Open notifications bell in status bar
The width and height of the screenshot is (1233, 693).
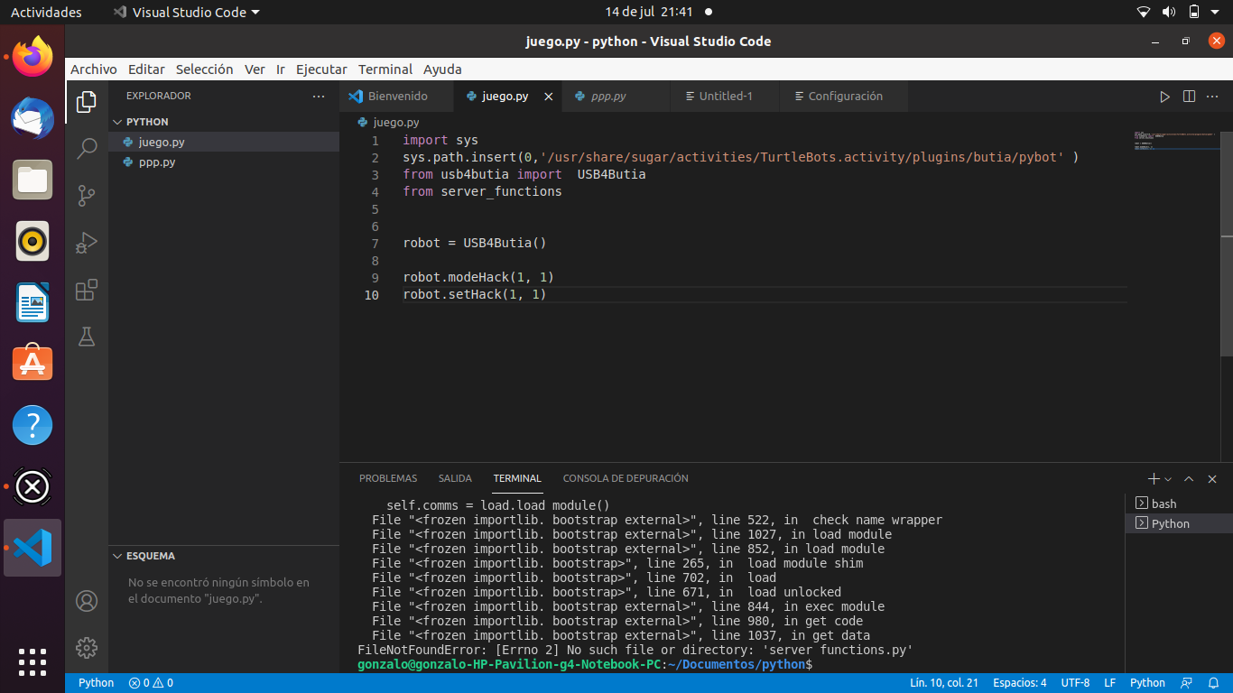[1212, 683]
